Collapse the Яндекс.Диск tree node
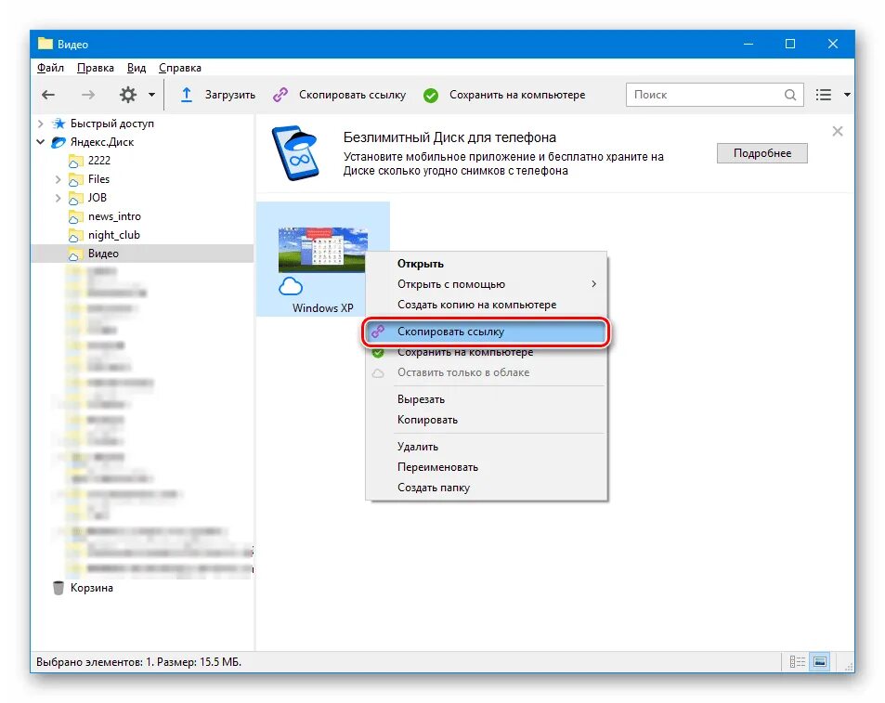 click(41, 141)
